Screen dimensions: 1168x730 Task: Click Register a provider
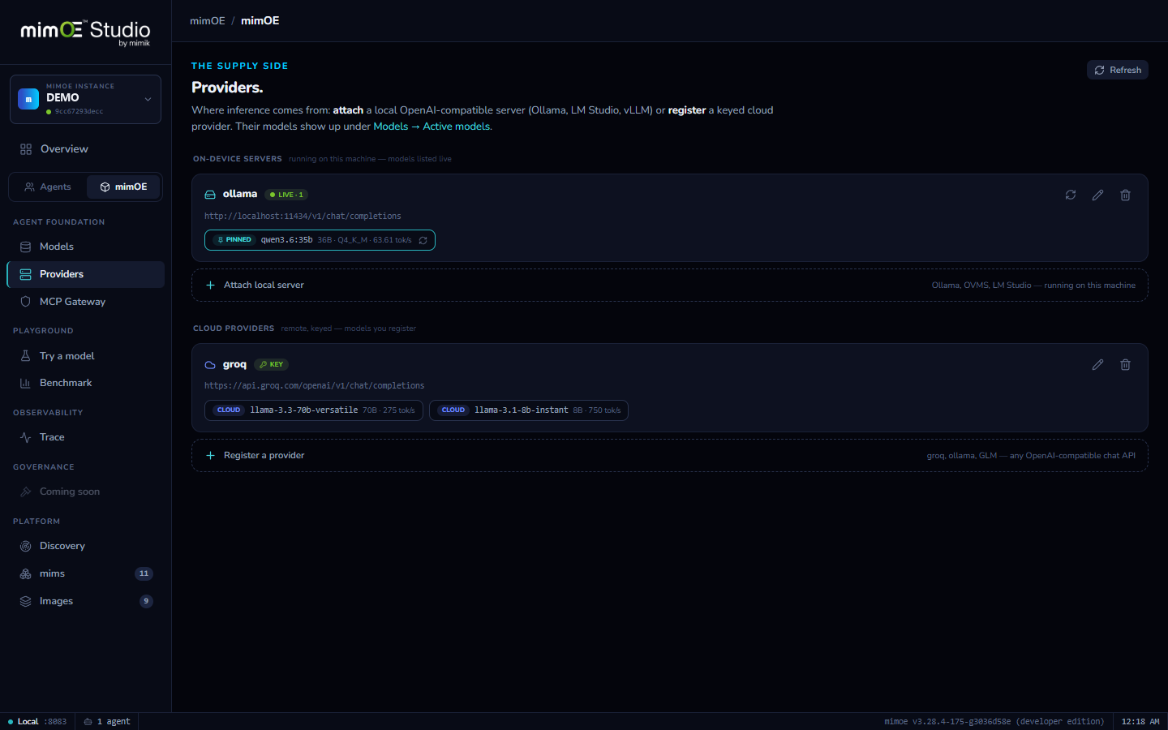tap(669, 456)
